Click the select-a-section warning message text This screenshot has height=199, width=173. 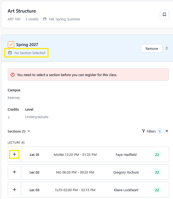click(x=67, y=75)
